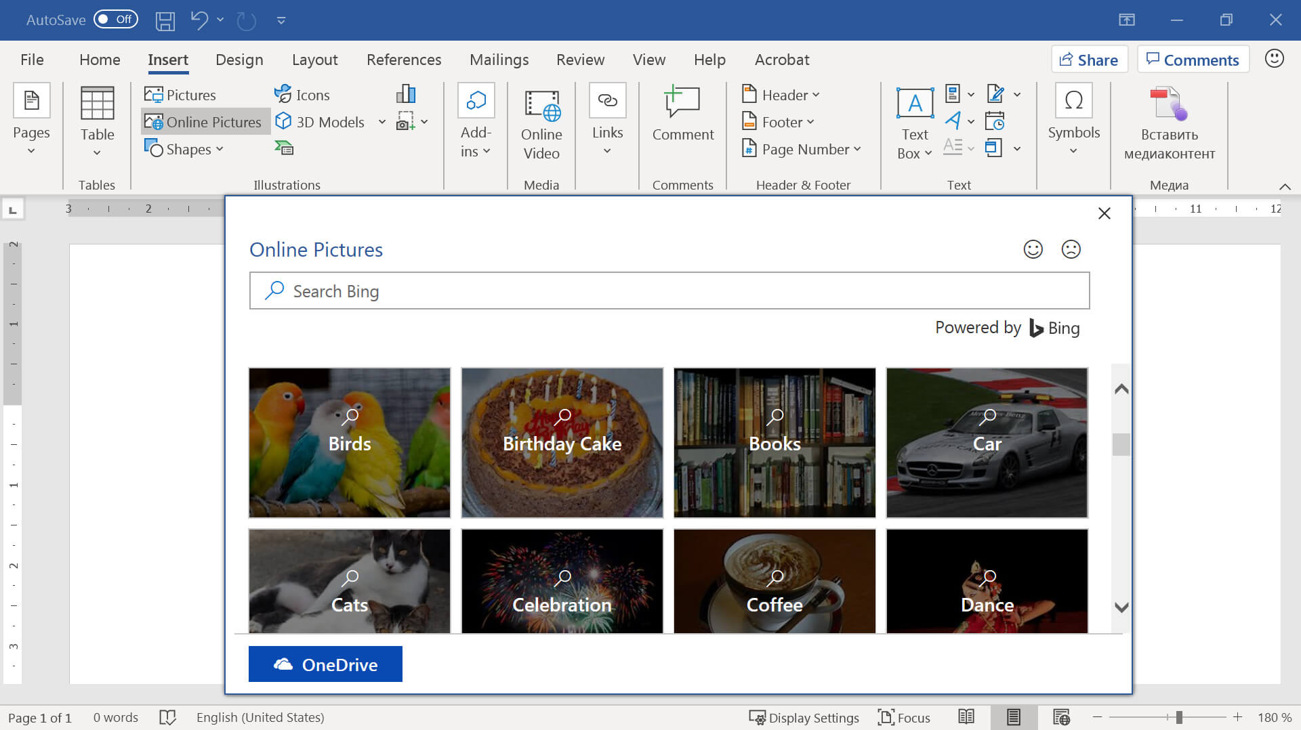Open the Header dropdown menu
The image size is (1301, 730).
tap(781, 95)
